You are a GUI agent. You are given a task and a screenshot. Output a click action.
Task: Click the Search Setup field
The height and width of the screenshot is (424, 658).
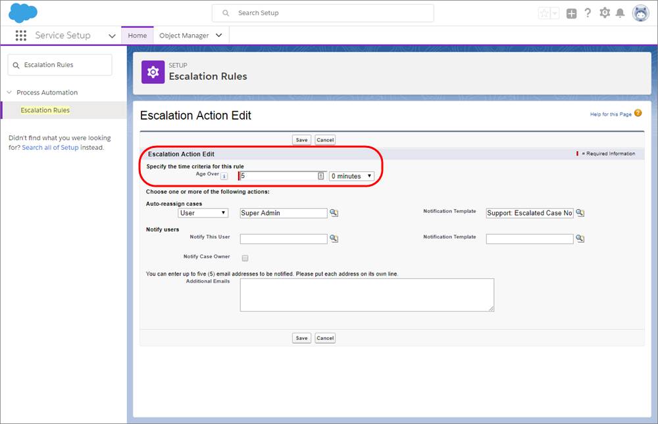[322, 13]
